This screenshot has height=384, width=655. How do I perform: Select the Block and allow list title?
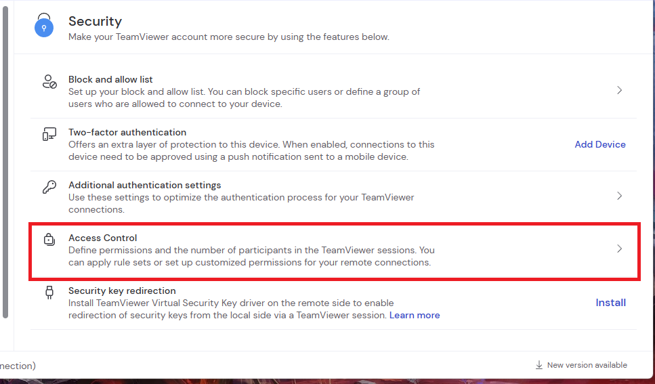(110, 79)
